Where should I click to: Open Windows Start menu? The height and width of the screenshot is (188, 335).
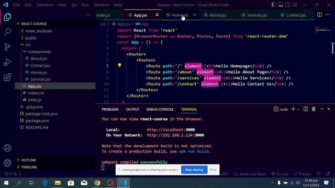[x=6, y=183]
